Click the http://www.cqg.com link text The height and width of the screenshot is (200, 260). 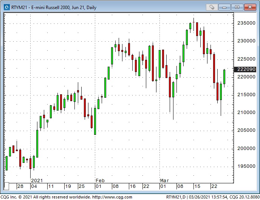point(112,197)
